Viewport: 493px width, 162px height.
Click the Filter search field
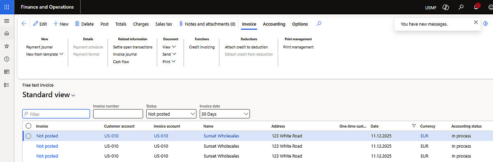point(56,114)
